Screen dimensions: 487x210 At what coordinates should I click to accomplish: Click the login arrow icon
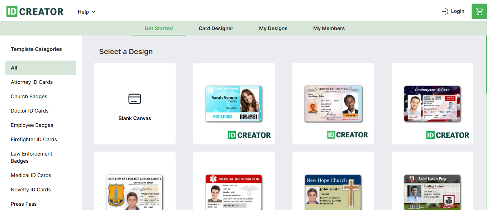point(444,11)
